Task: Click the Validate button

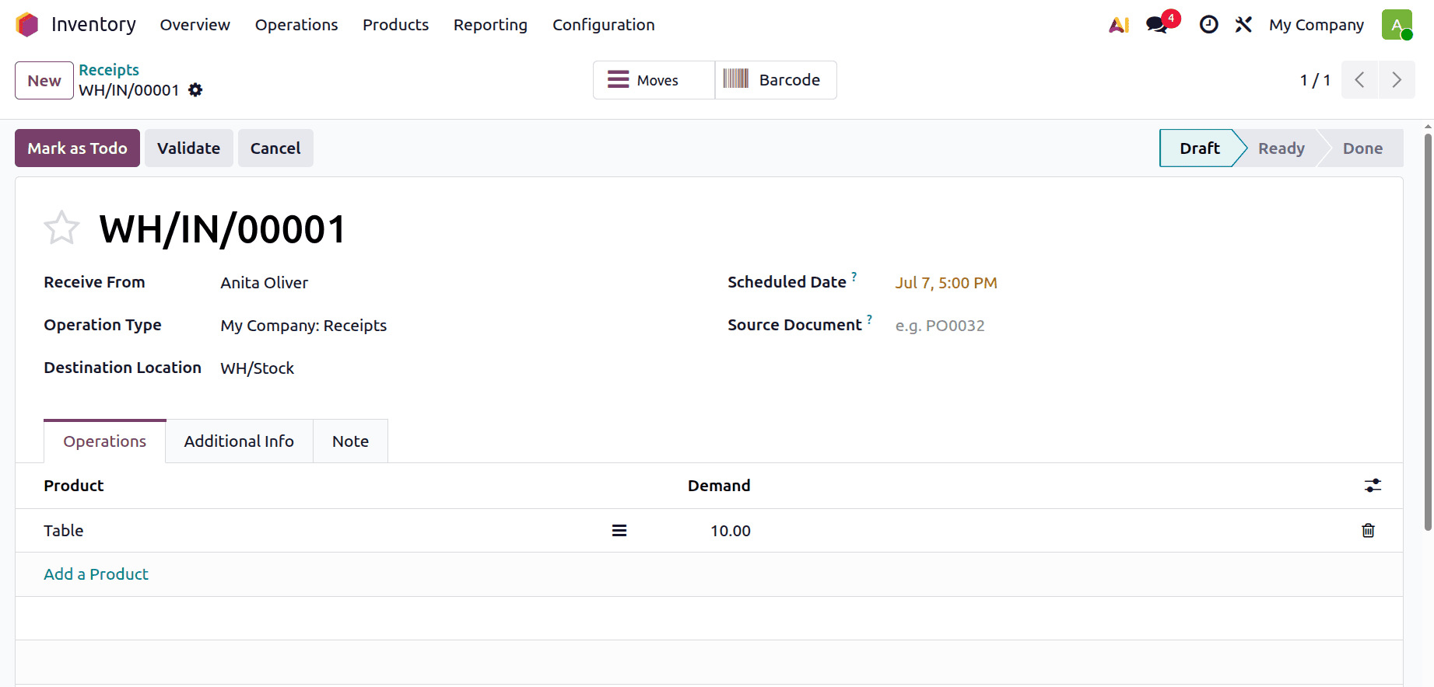Action: (x=188, y=148)
